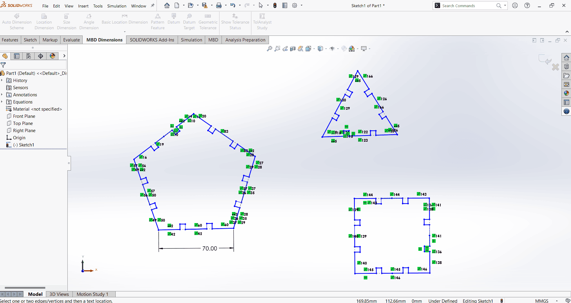The width and height of the screenshot is (571, 303).
Task: Select the PropertyManager tab icon
Action: (x=17, y=56)
